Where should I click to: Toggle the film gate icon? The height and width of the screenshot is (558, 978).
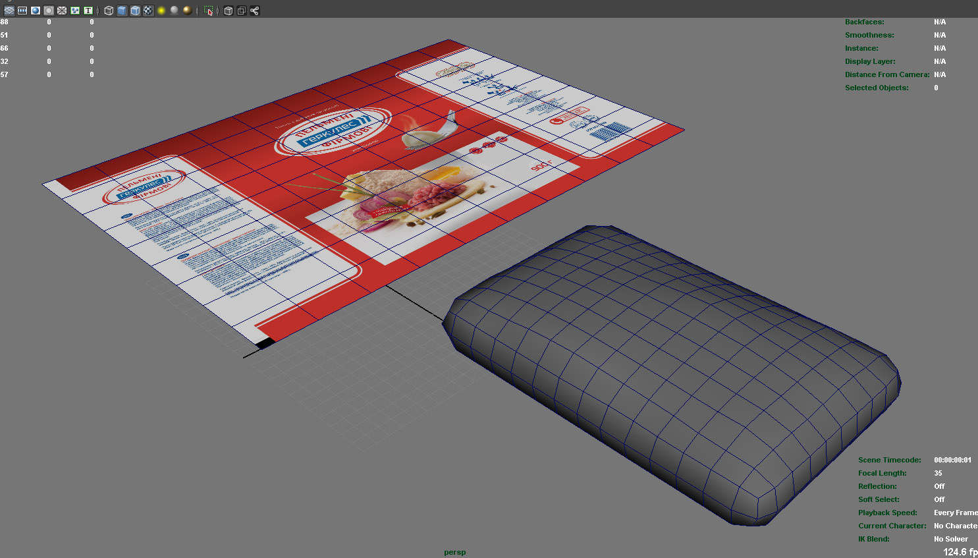(22, 11)
